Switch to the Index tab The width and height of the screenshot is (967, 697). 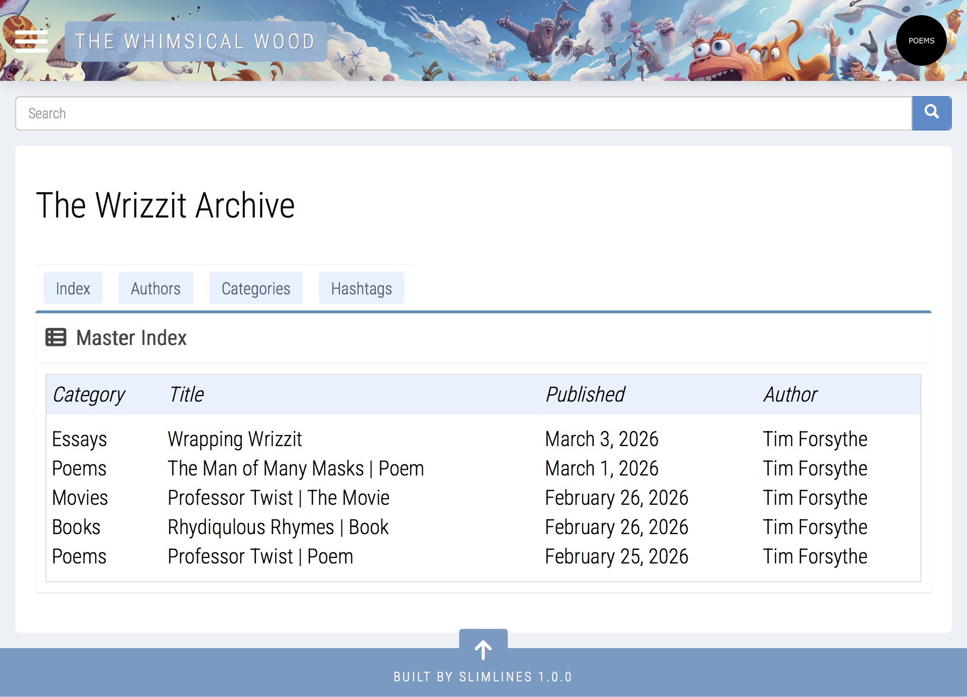pyautogui.click(x=73, y=288)
